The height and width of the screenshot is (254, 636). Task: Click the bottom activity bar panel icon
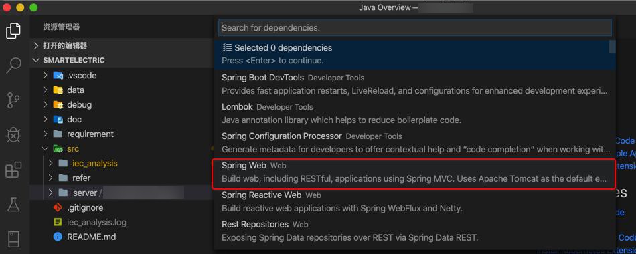(13, 239)
